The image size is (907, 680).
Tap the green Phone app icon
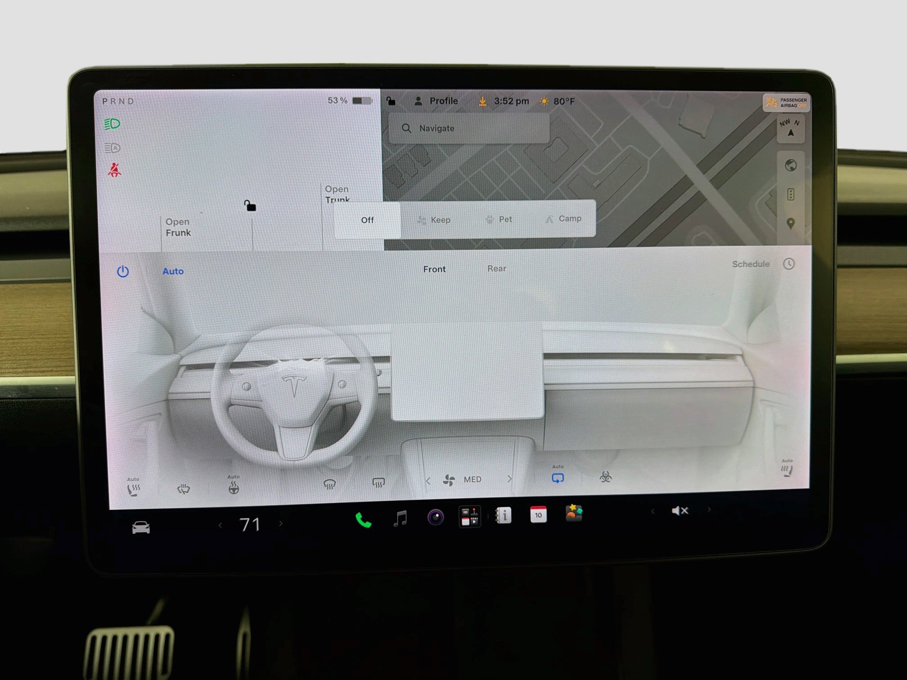[364, 520]
